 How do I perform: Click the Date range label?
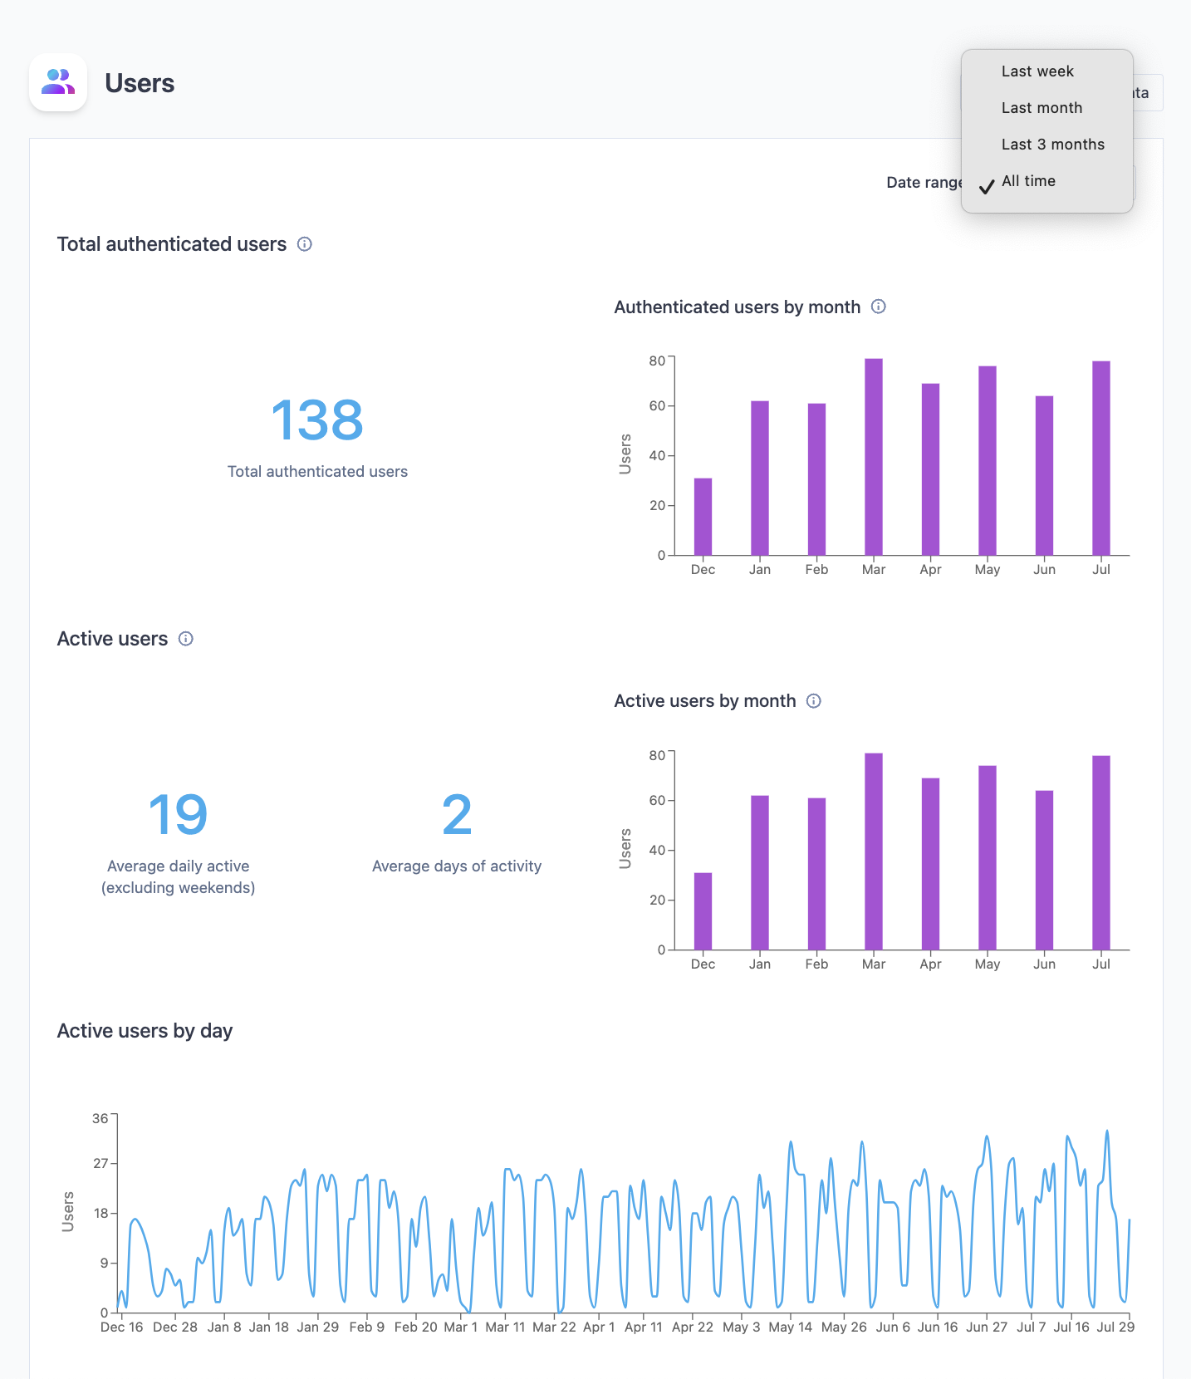tap(924, 183)
